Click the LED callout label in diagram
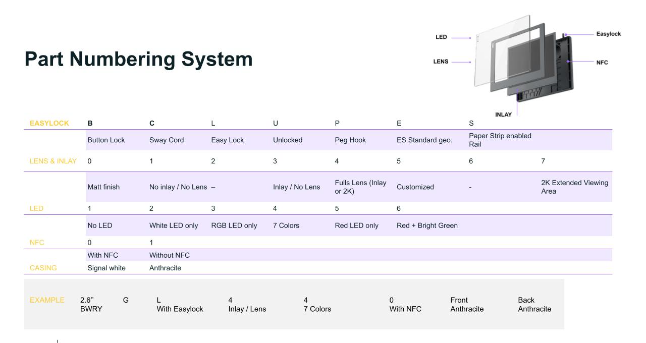Image resolution: width=646 pixels, height=343 pixels. click(x=442, y=37)
